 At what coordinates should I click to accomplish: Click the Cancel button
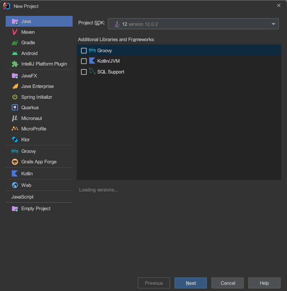228,283
